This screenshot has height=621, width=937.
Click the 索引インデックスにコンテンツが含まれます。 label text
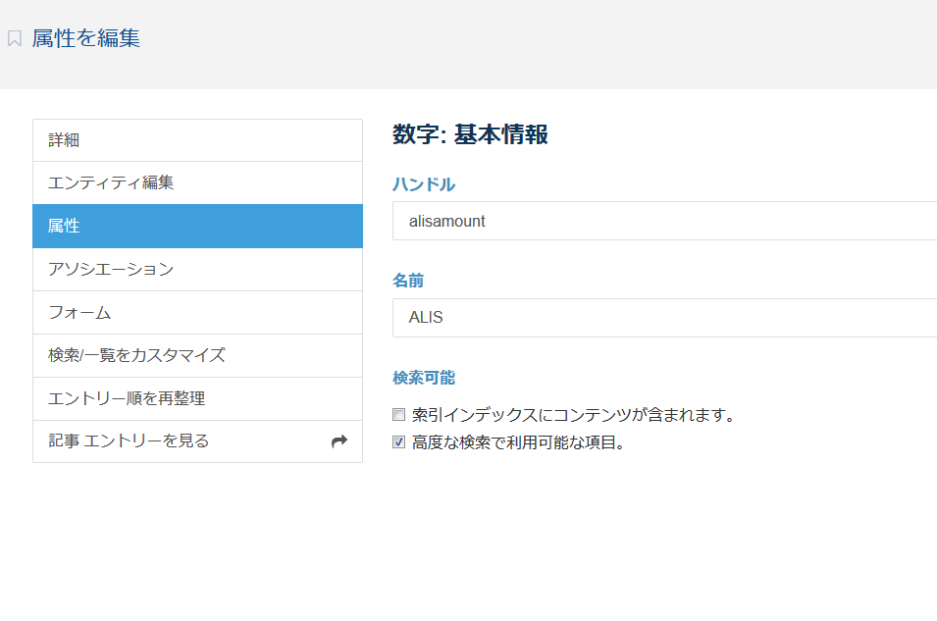point(574,415)
